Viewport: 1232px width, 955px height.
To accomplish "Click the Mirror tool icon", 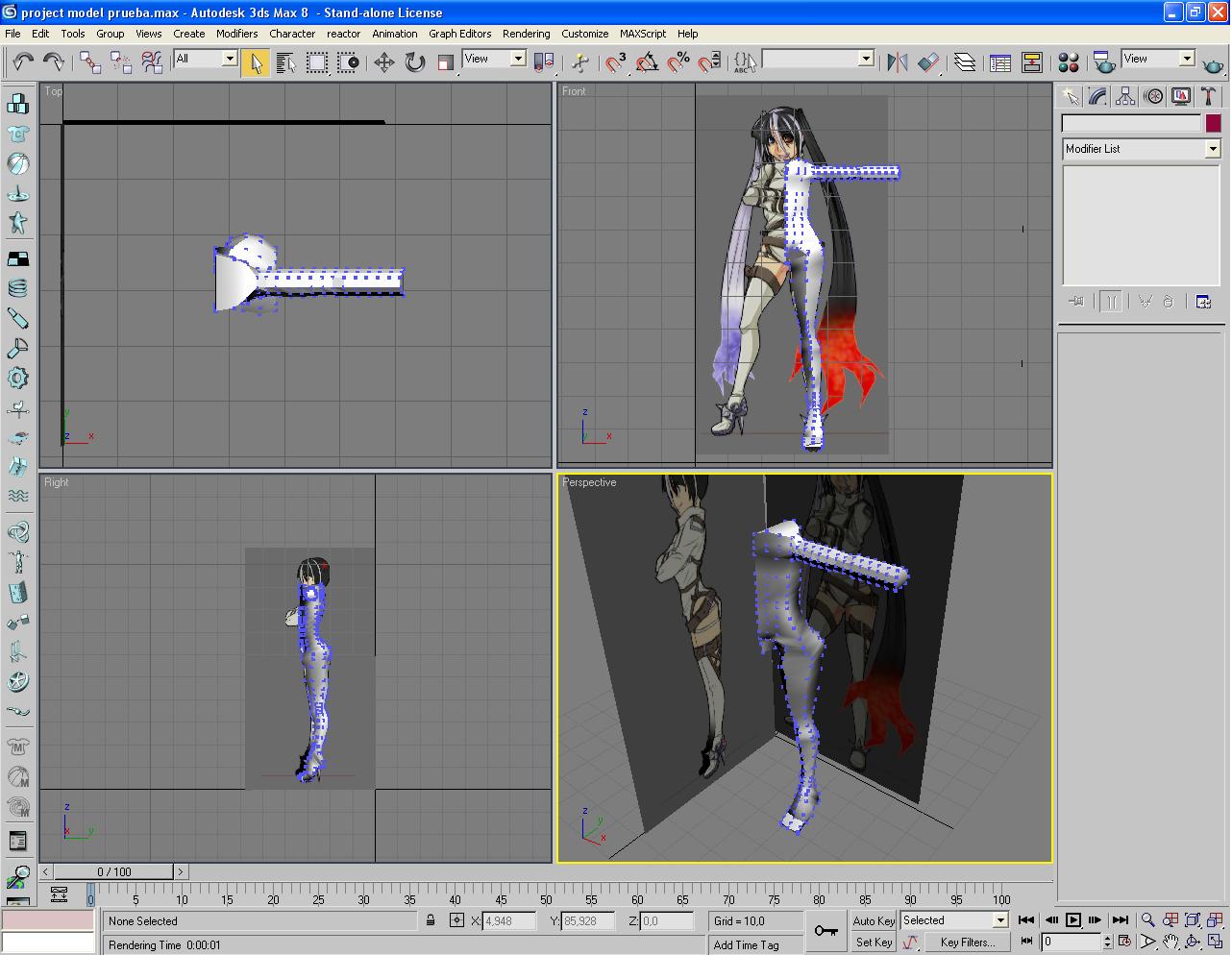I will click(x=898, y=62).
